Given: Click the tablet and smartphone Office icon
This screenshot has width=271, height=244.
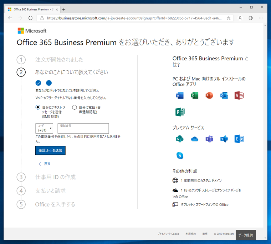Looking at the screenshot, I should [x=175, y=204].
